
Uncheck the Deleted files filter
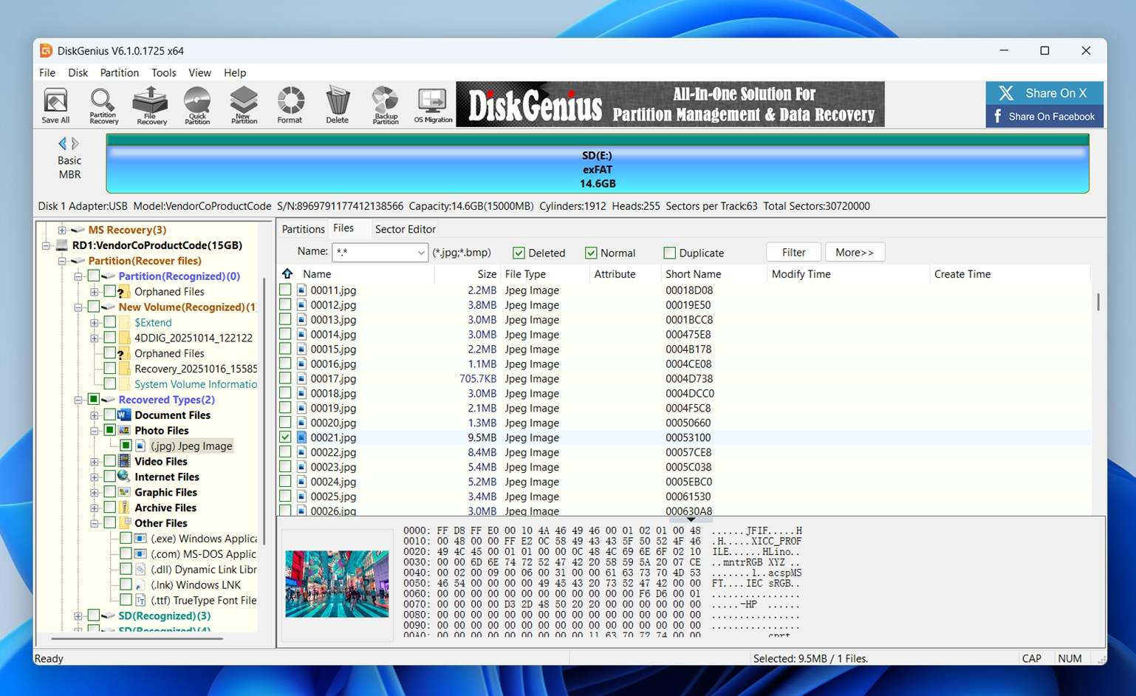[519, 253]
